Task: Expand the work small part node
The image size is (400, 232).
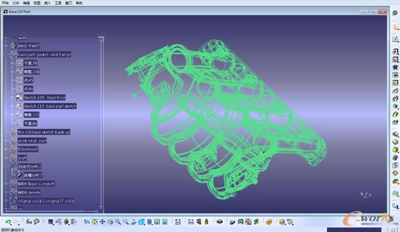Action: (6, 140)
